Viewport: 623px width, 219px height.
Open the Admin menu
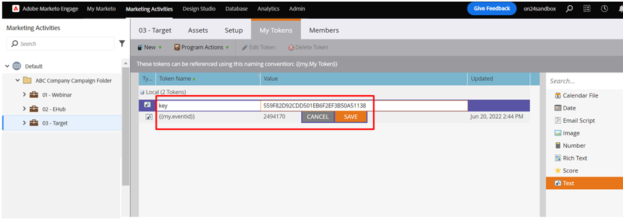tap(297, 9)
